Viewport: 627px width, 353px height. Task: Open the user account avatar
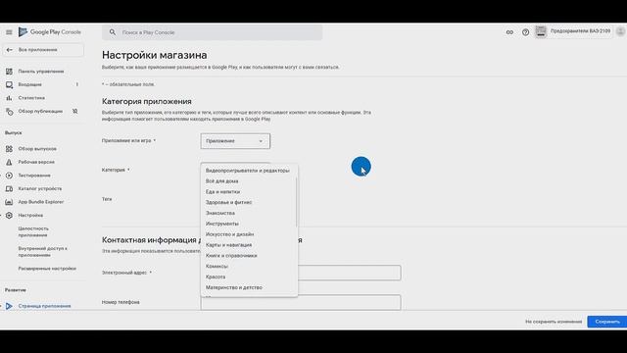pos(620,31)
